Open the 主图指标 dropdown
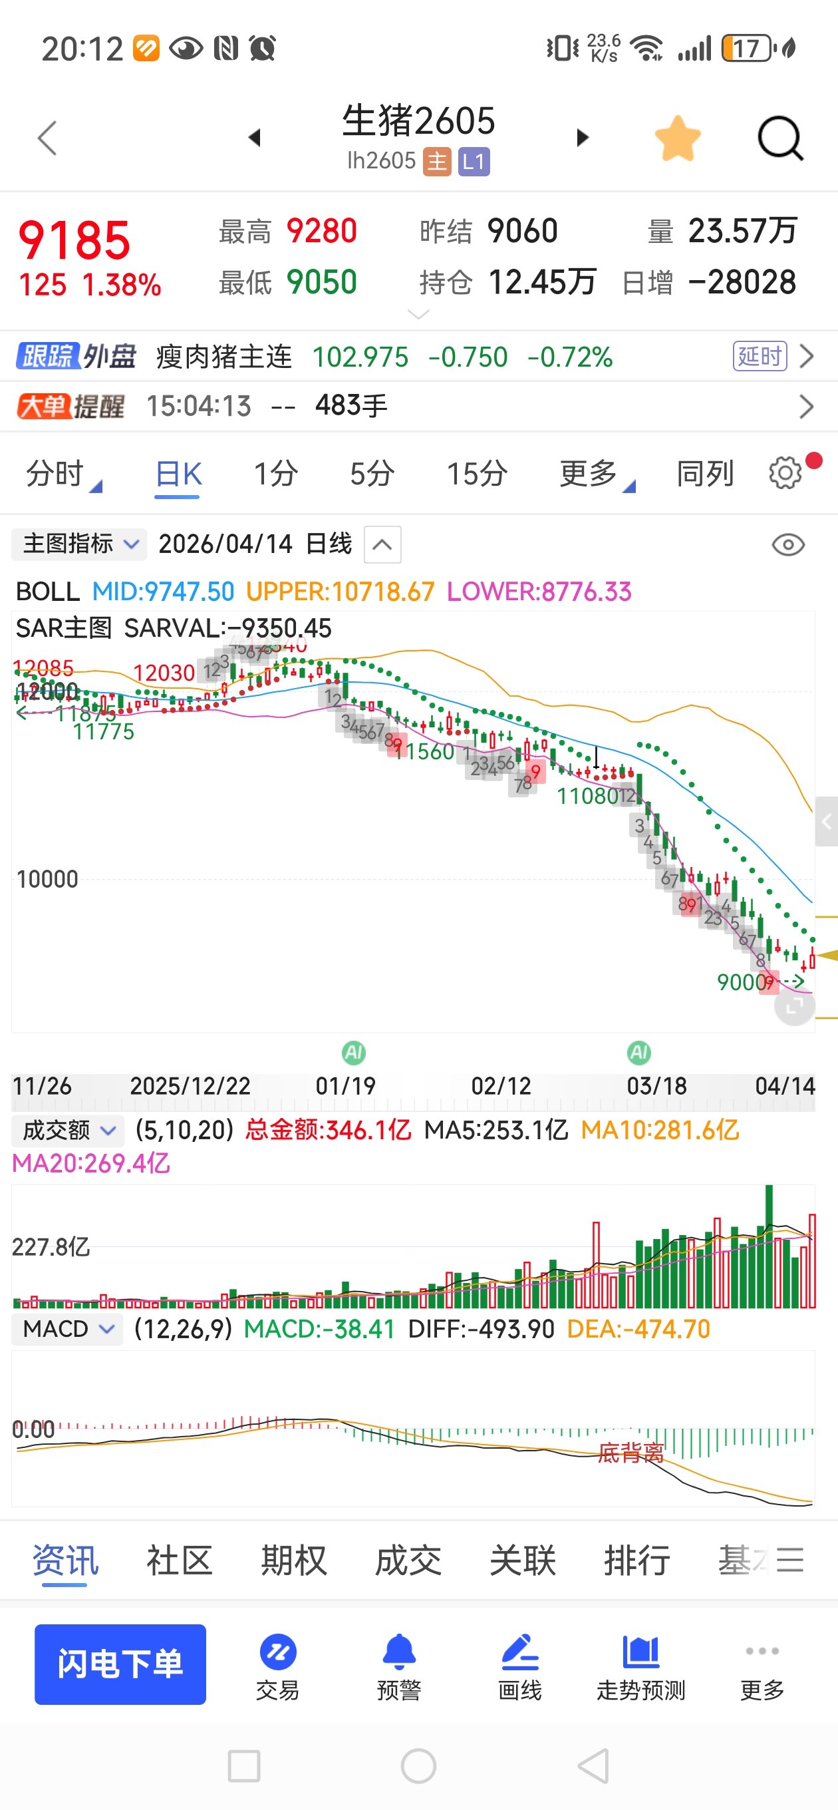The image size is (838, 1810). point(79,544)
